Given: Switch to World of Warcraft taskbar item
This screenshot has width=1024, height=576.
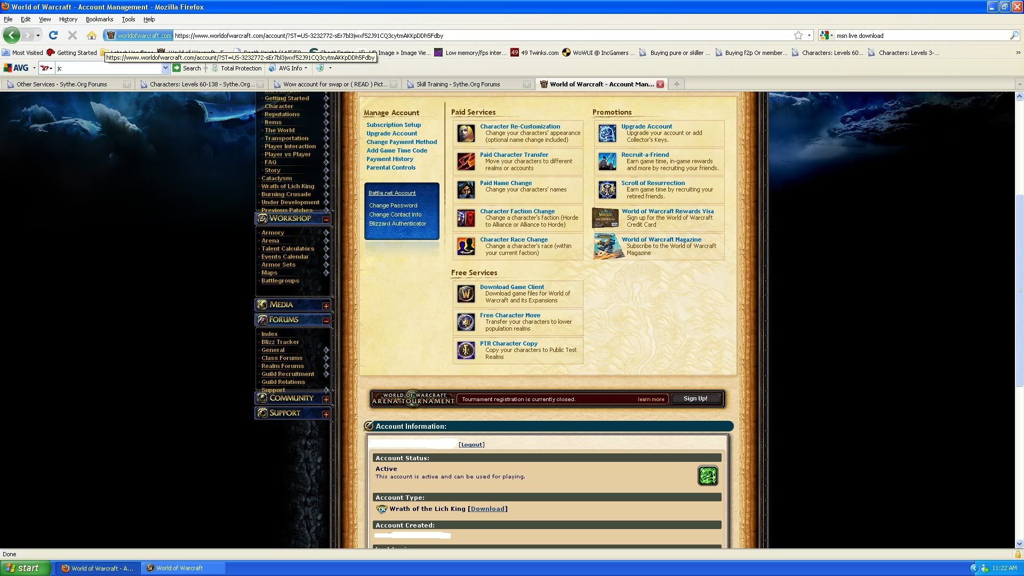Looking at the screenshot, I should tap(184, 568).
